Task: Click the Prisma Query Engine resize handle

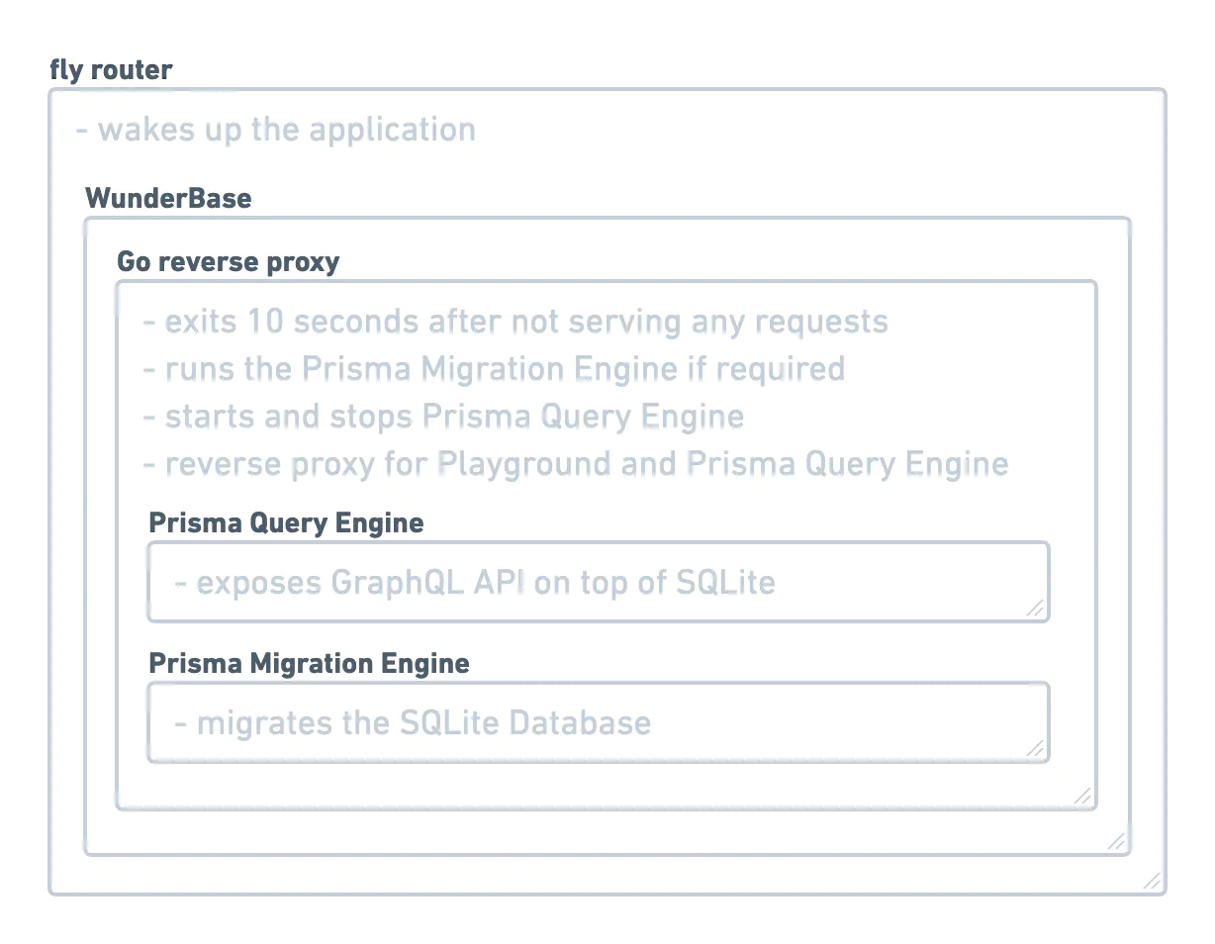Action: click(1036, 609)
